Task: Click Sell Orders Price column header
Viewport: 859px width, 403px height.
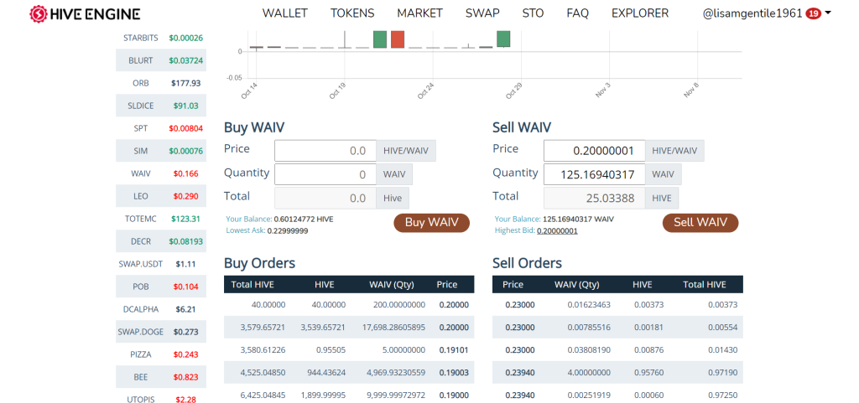Action: [x=513, y=284]
